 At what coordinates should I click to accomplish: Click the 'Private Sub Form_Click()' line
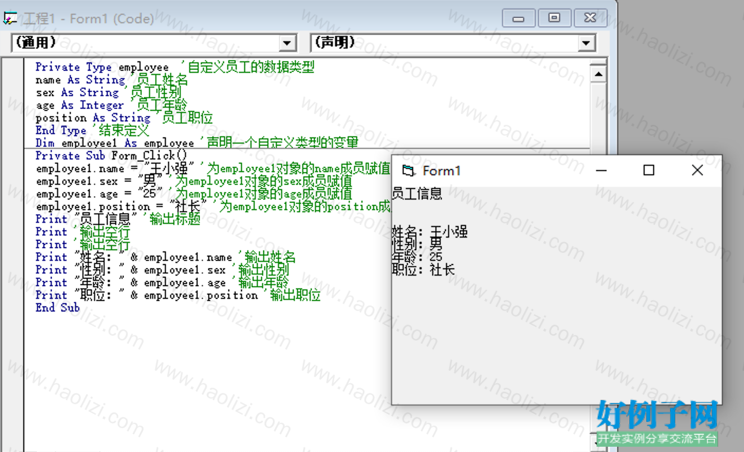(111, 156)
